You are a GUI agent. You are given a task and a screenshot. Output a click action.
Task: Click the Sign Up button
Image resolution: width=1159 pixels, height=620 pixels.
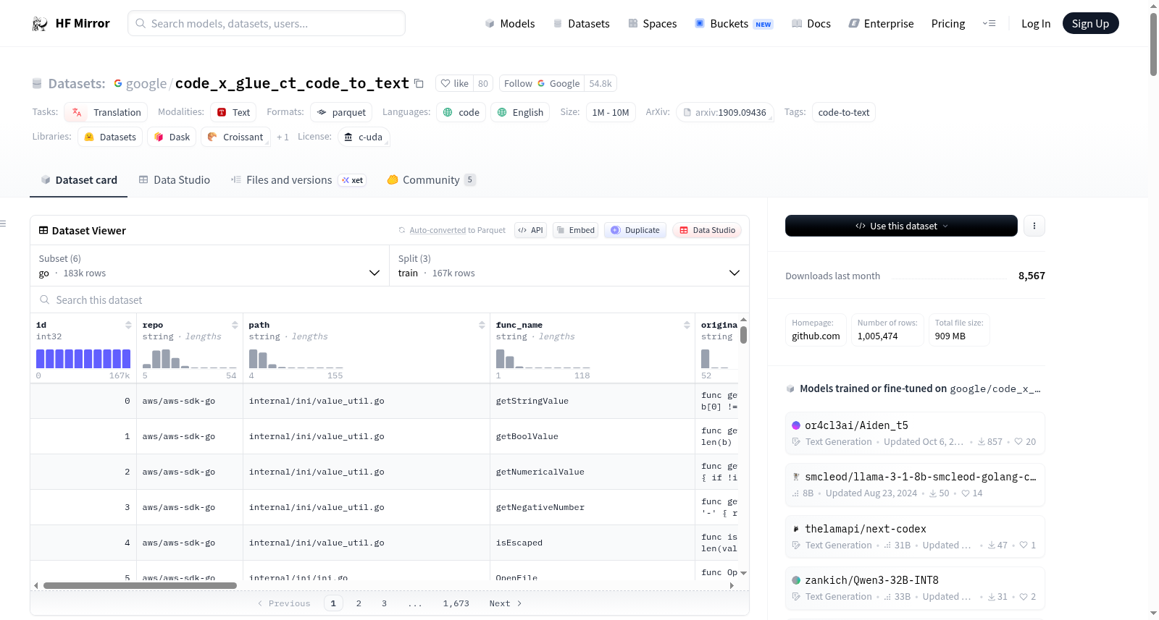(1091, 24)
